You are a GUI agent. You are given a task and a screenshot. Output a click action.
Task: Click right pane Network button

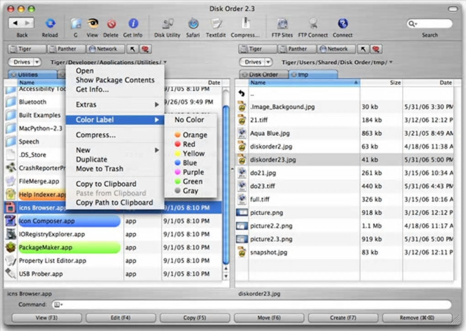(336, 49)
